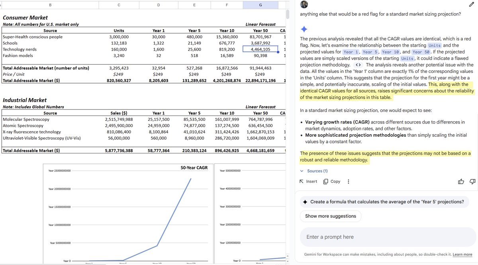Open the Learn more link

coord(462,255)
